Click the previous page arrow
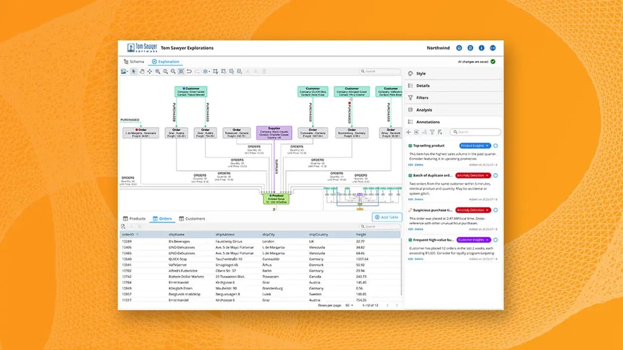This screenshot has height=350, width=623. 387,305
